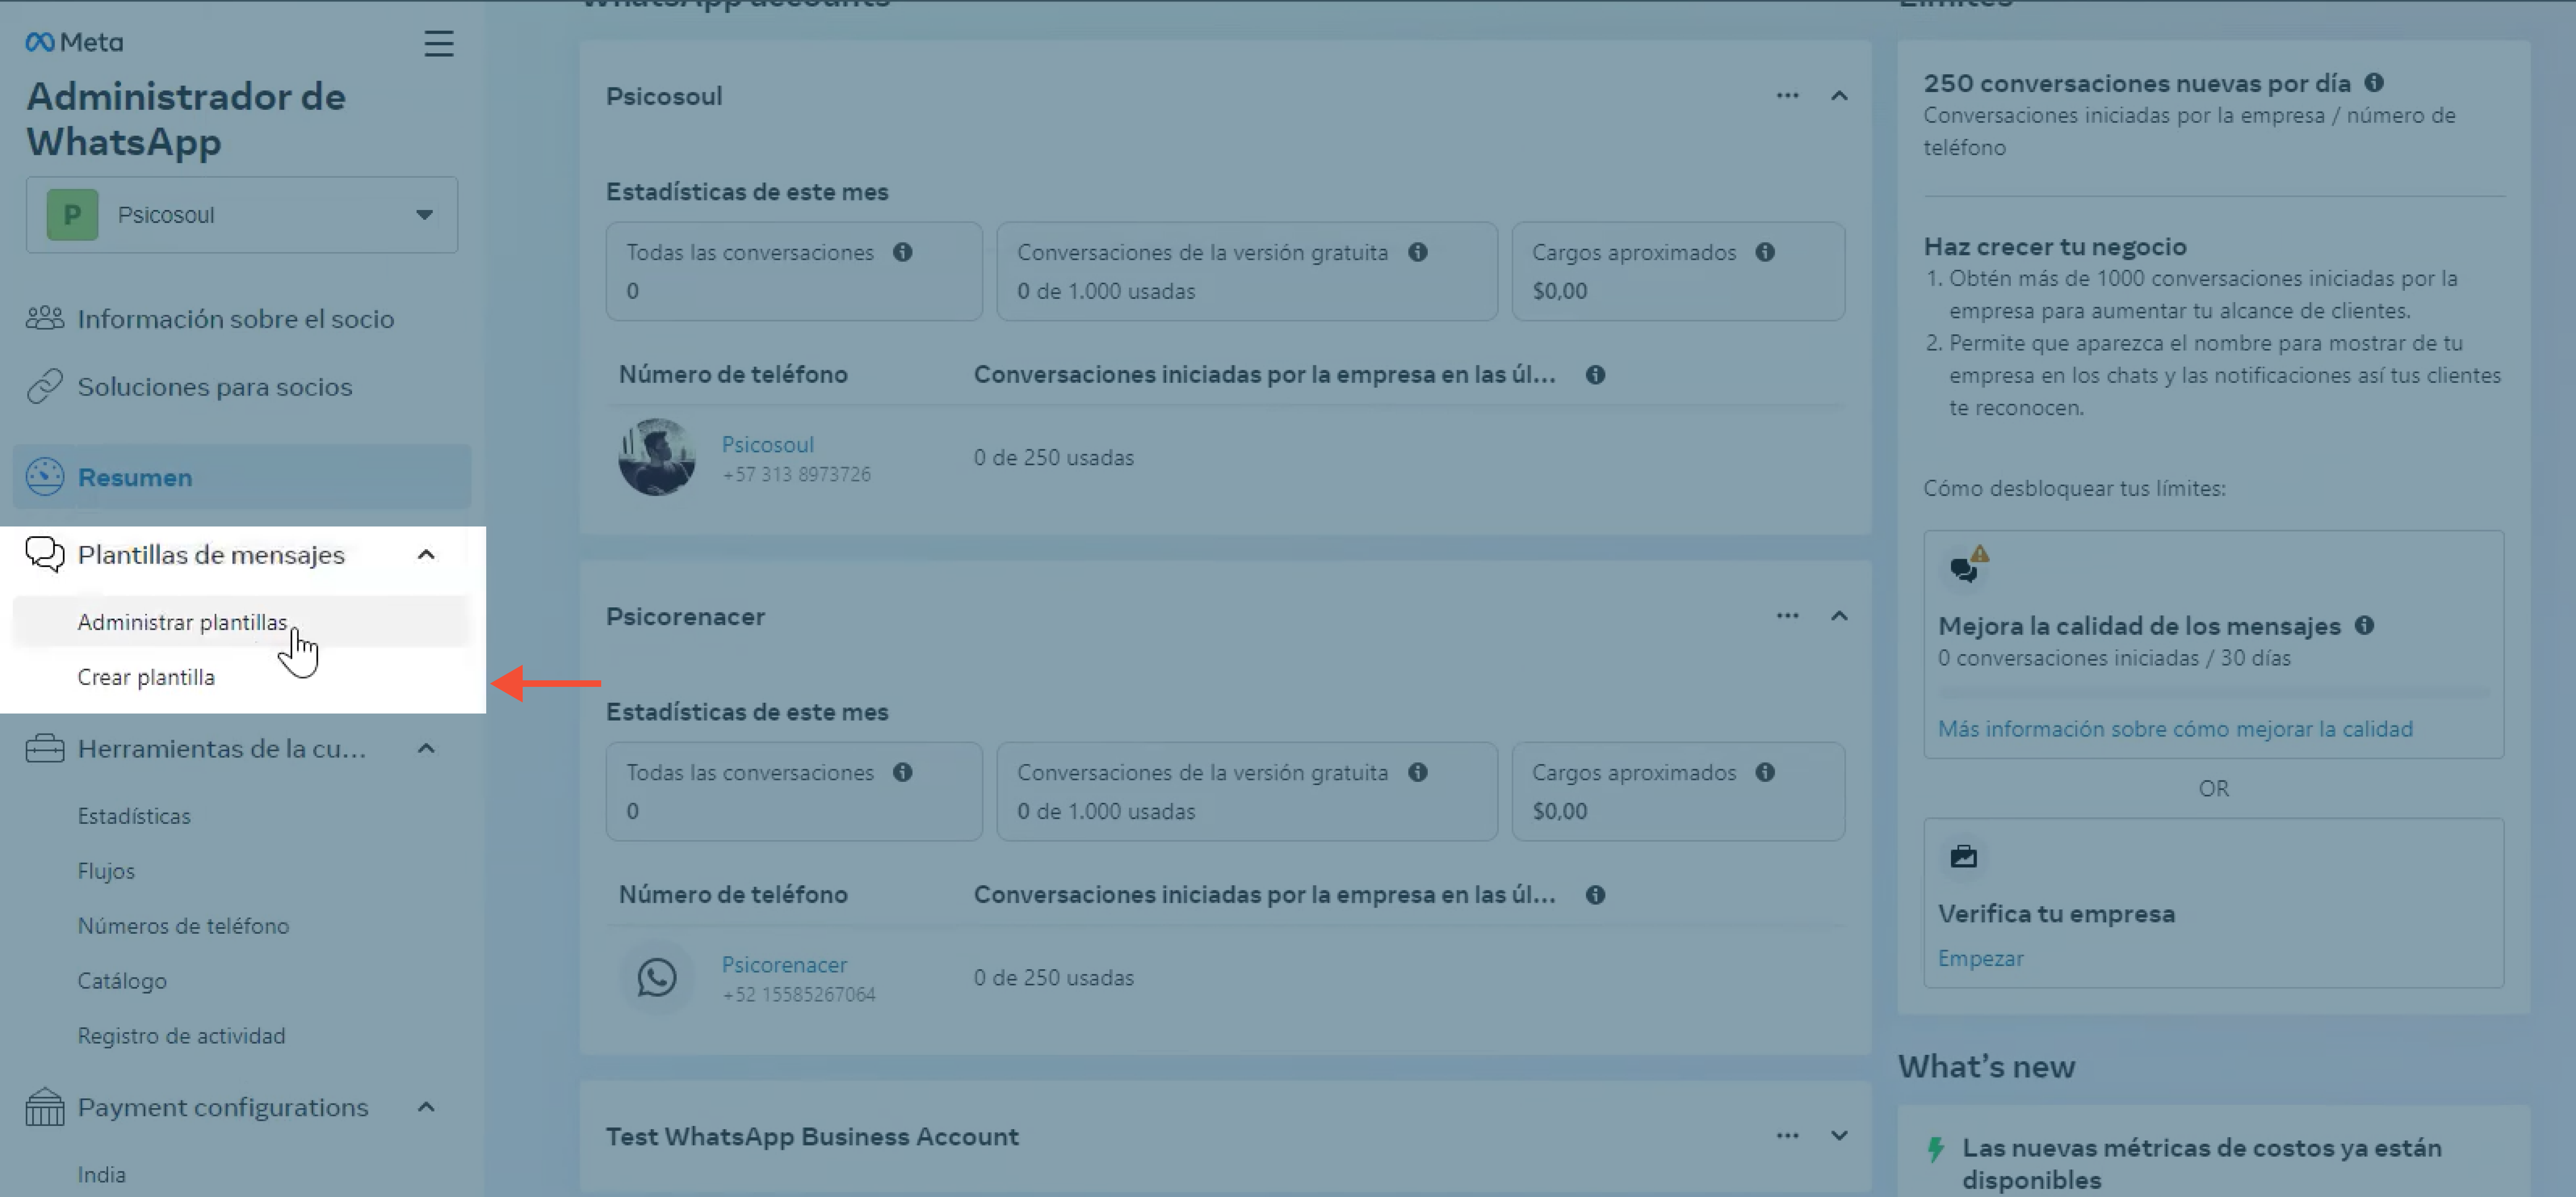This screenshot has width=2576, height=1197.
Task: Open Catálogo in sidebar
Action: 122,981
